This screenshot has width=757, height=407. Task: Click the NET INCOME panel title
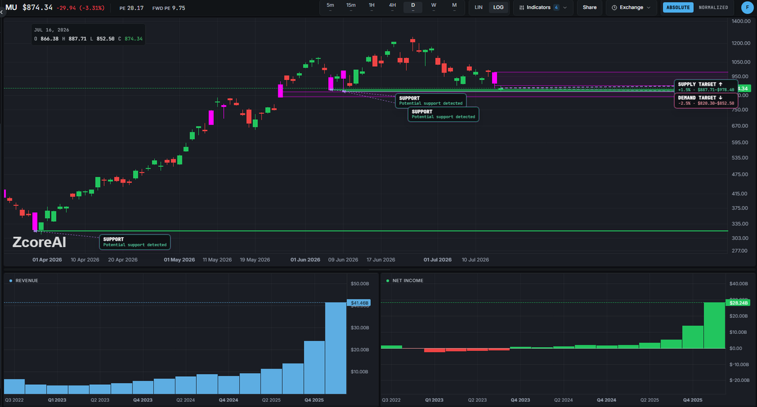coord(408,280)
